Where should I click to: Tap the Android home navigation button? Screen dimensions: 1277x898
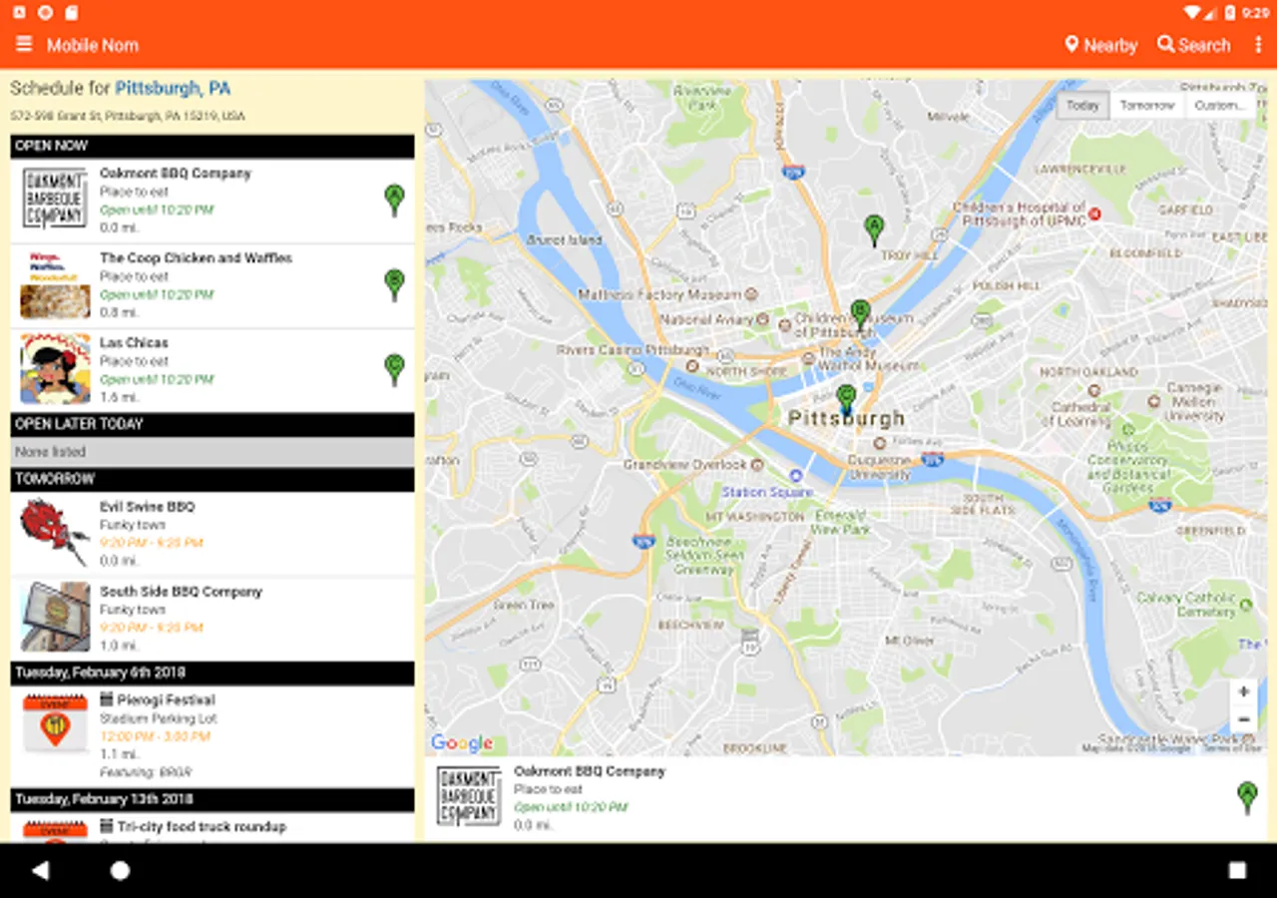(120, 870)
